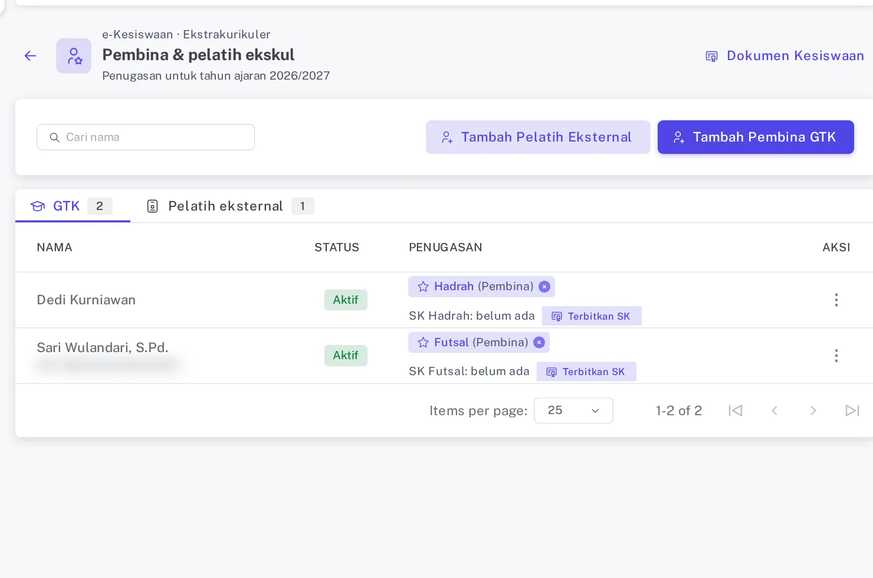Switch to Pelatih eksternal tab

tap(230, 206)
